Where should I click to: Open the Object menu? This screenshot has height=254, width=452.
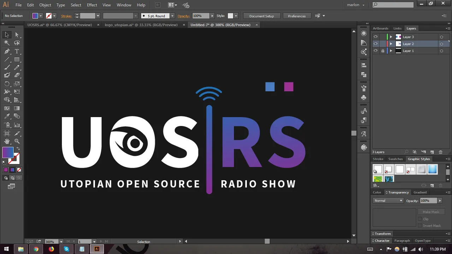(x=45, y=5)
